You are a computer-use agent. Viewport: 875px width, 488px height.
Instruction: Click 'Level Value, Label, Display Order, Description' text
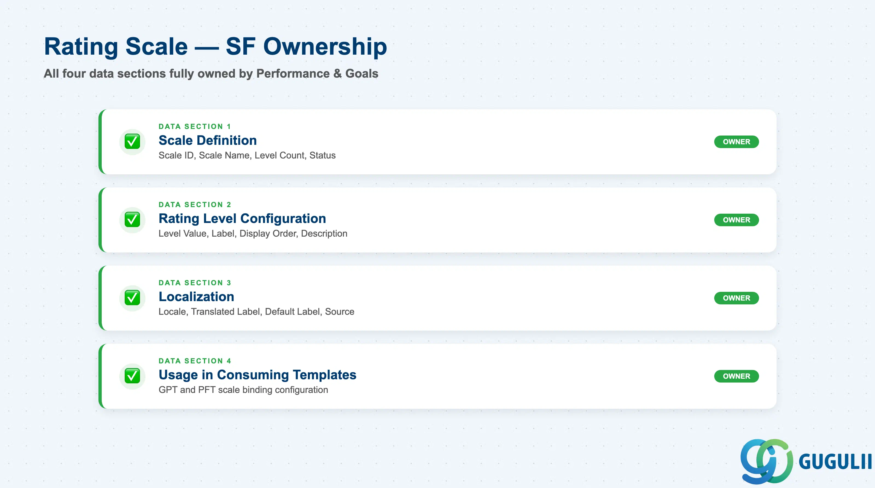coord(253,233)
